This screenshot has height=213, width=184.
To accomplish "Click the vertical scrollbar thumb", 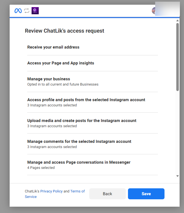I will coord(177,57).
